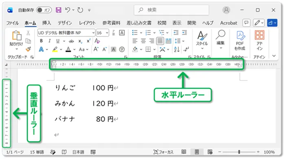This screenshot has height=159, width=285.
Task: Align text left
Action: (x=135, y=41)
